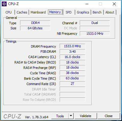Click the RAS# Precharge (tRP) label
The height and width of the screenshot is (121, 122).
[x=40, y=68]
